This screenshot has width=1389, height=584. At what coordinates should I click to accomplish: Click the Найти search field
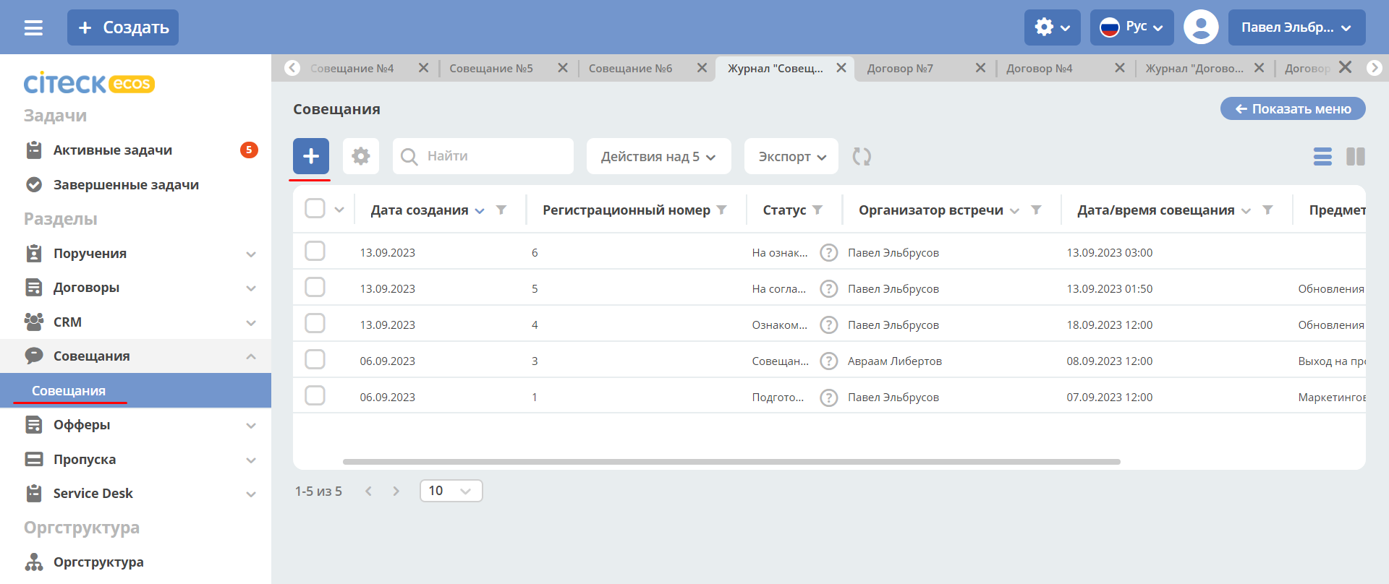[x=483, y=156]
